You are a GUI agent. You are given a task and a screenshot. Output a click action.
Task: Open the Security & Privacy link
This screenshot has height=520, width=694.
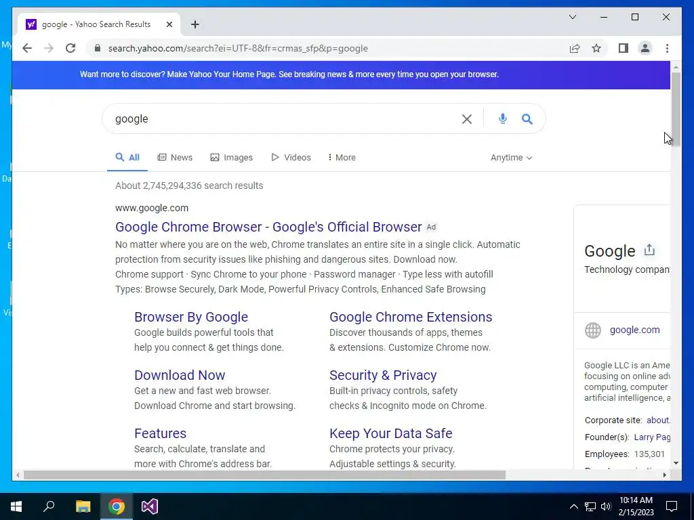(383, 375)
